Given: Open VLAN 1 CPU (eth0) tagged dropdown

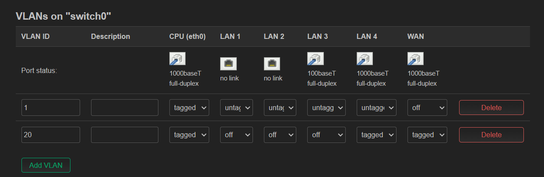Looking at the screenshot, I should point(189,108).
